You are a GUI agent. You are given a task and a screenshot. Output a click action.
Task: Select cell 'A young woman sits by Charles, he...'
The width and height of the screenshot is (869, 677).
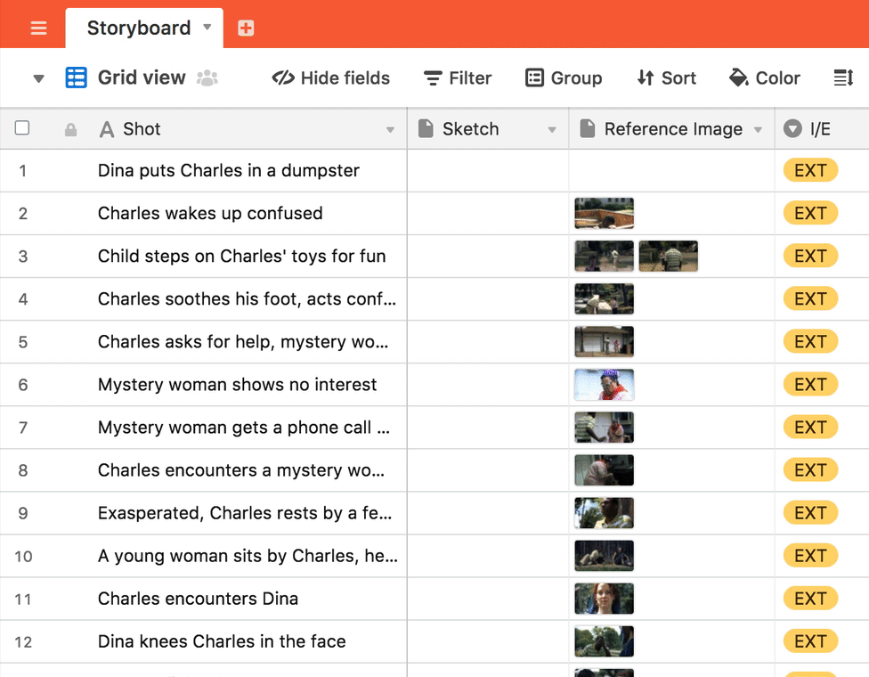click(248, 556)
